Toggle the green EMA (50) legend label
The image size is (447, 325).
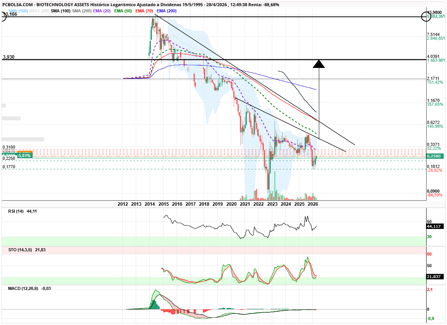[x=123, y=11]
